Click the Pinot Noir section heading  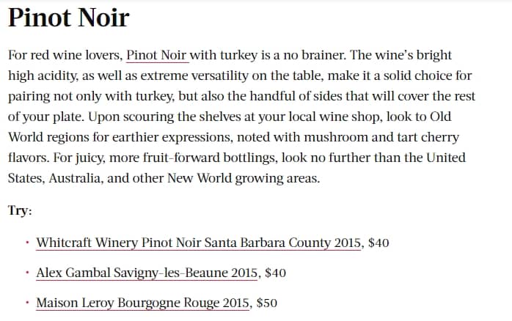point(68,18)
